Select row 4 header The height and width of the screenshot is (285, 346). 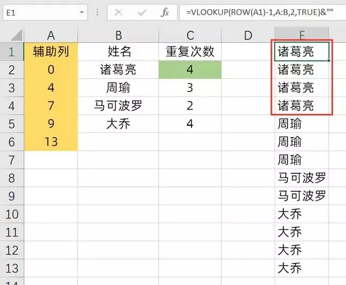tap(12, 106)
